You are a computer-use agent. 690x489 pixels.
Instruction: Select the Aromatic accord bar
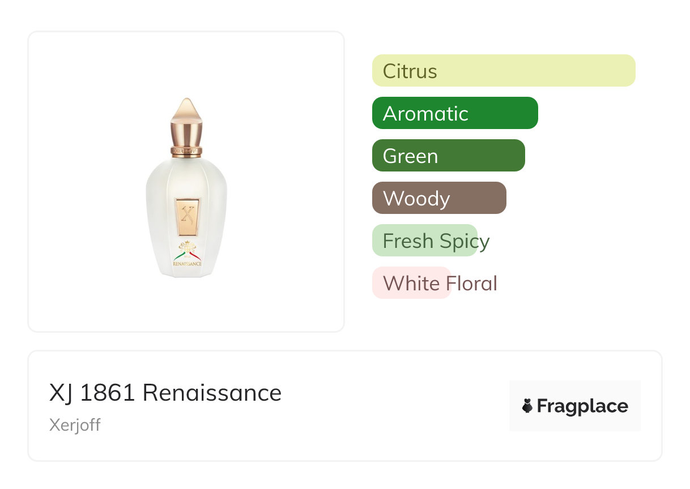[455, 113]
